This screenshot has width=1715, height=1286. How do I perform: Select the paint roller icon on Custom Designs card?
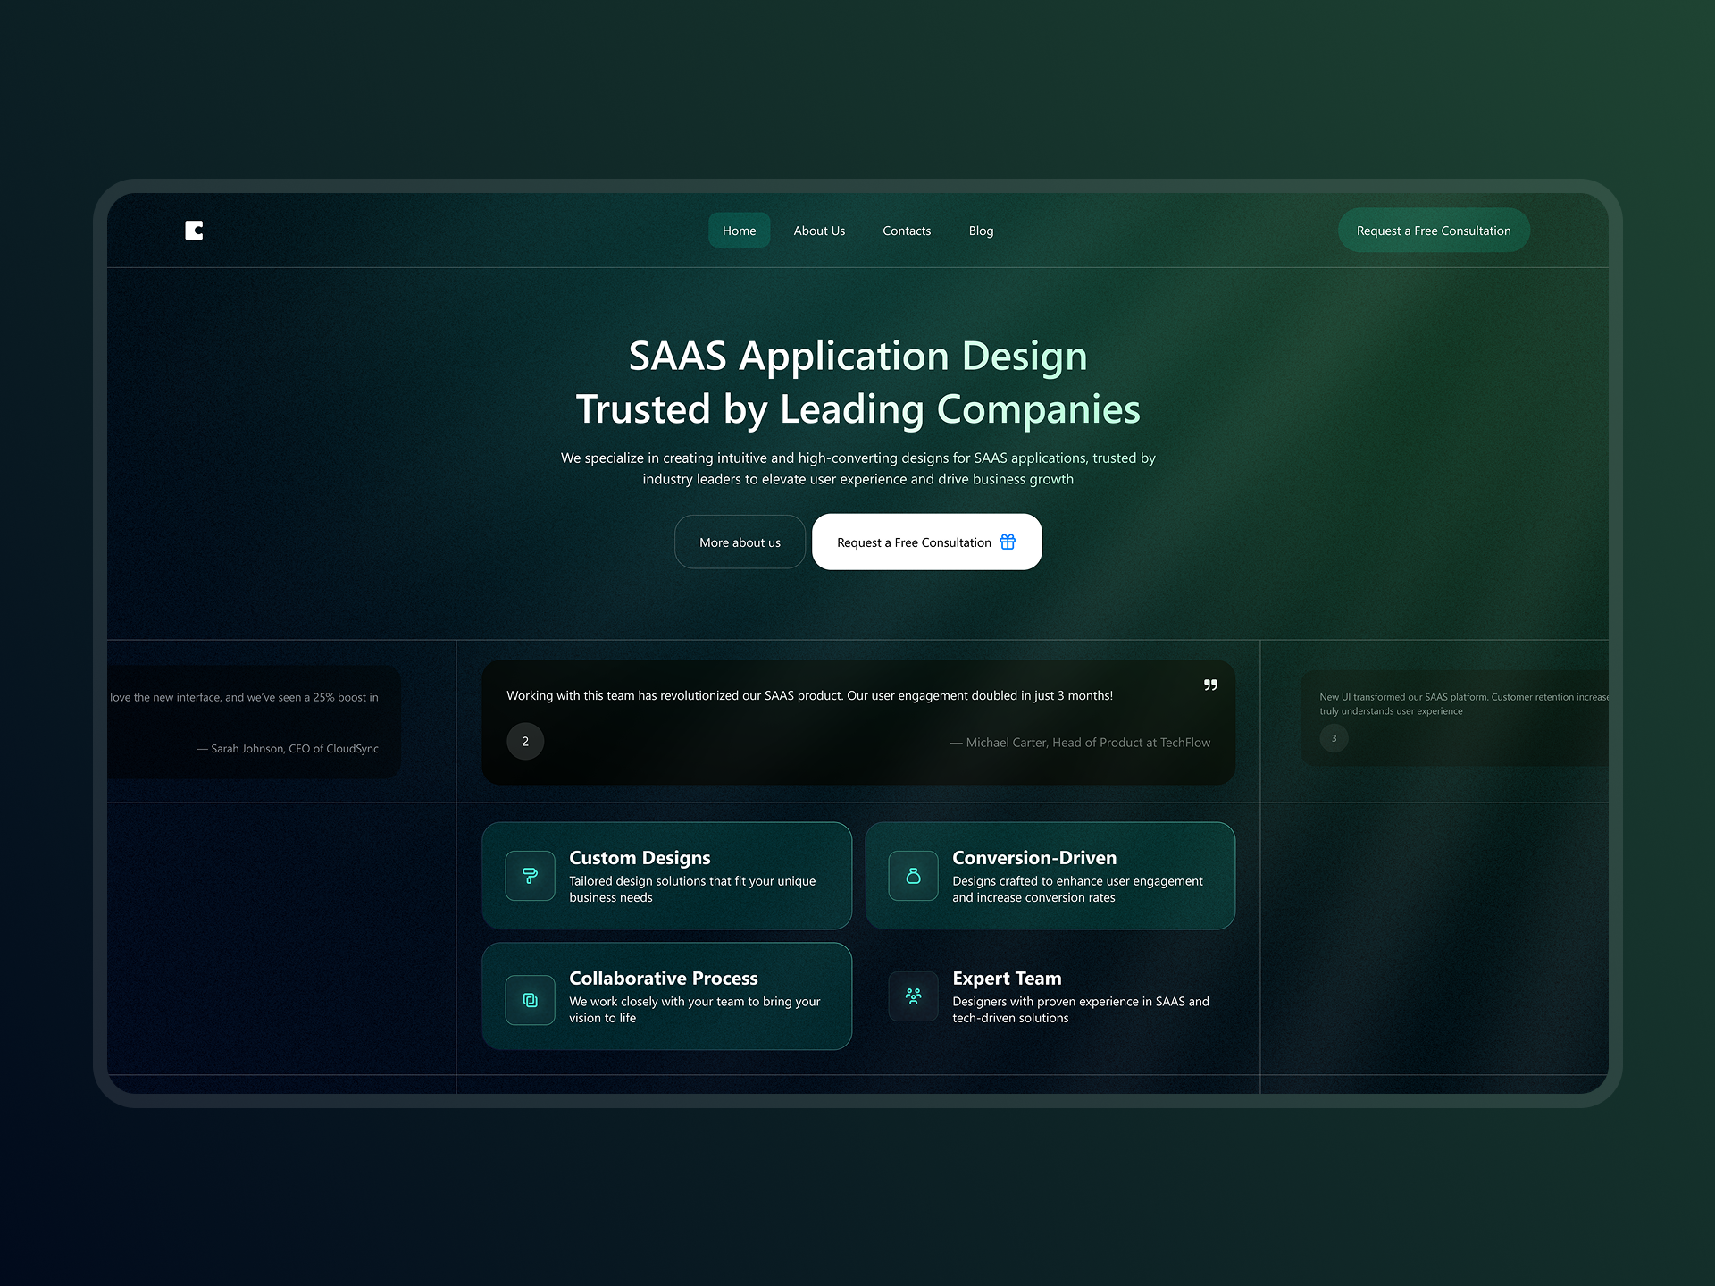529,876
